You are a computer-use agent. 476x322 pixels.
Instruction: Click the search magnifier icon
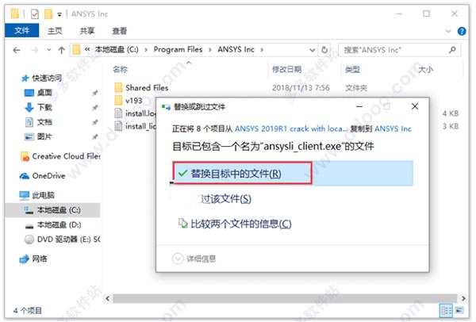pyautogui.click(x=452, y=49)
